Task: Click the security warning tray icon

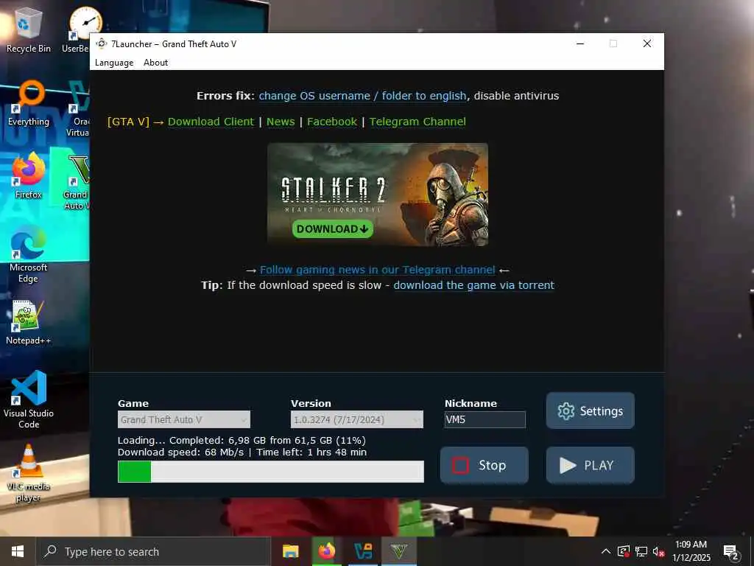Action: pyautogui.click(x=623, y=551)
